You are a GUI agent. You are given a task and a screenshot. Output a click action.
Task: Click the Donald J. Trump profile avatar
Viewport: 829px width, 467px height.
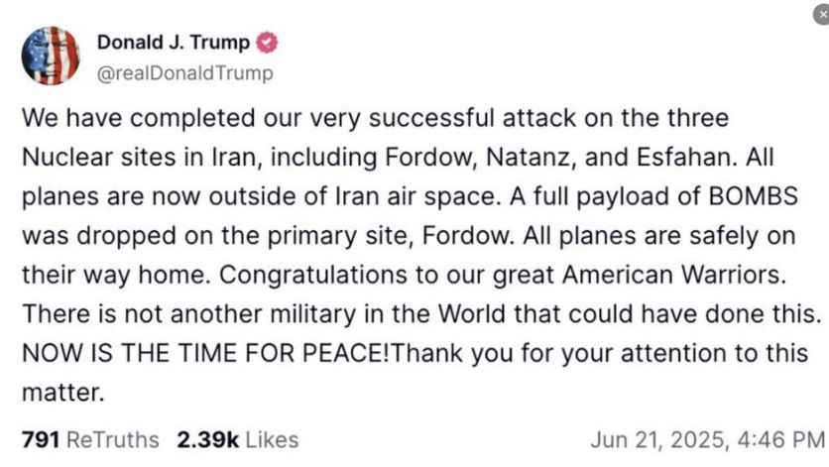51,56
